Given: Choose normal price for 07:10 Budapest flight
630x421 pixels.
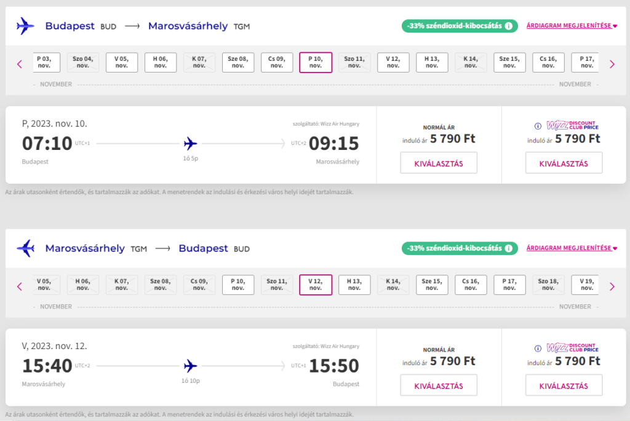Looking at the screenshot, I should coord(439,163).
